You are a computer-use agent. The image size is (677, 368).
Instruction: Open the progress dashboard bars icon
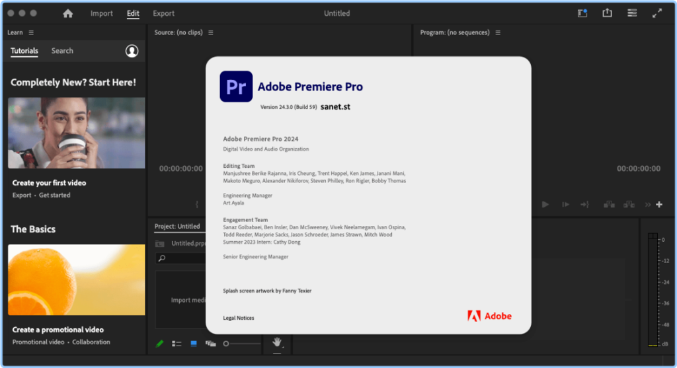pyautogui.click(x=632, y=13)
